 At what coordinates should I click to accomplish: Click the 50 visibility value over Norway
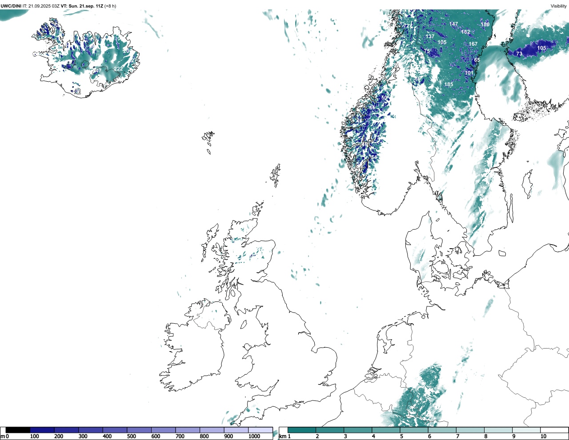coord(384,98)
